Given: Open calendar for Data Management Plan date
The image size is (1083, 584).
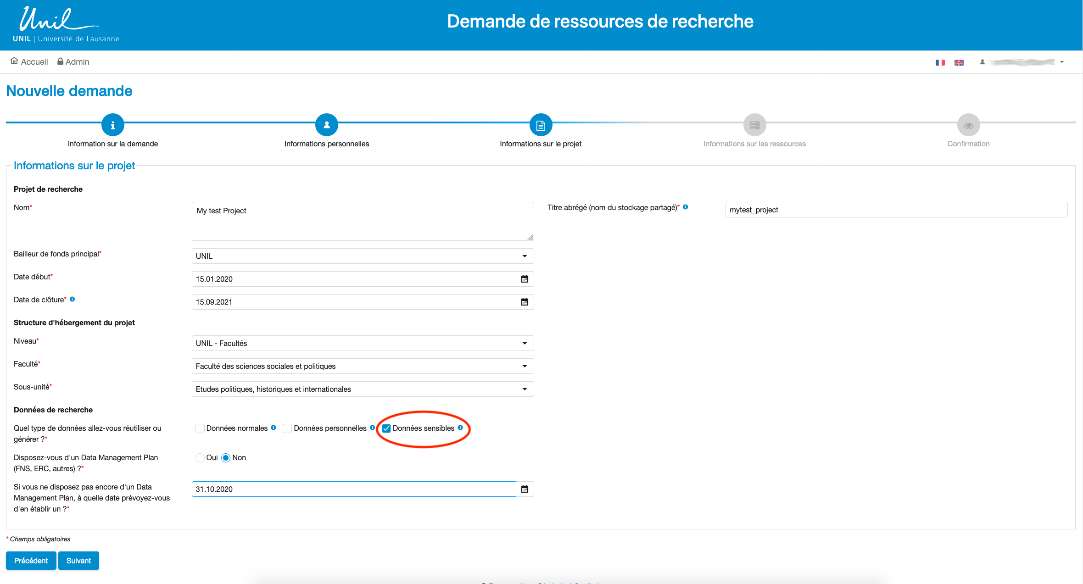Looking at the screenshot, I should [x=525, y=489].
